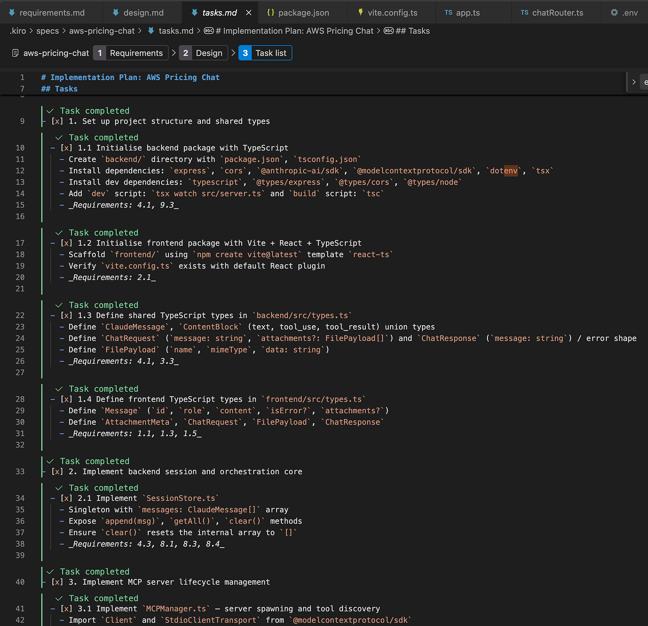Toggle checkbox for 1.2 Initialise frontend package
The height and width of the screenshot is (626, 648).
[66, 243]
